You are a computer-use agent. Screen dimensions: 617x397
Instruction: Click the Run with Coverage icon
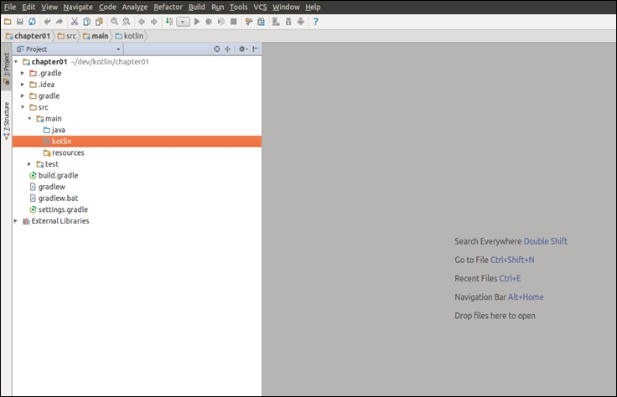221,22
